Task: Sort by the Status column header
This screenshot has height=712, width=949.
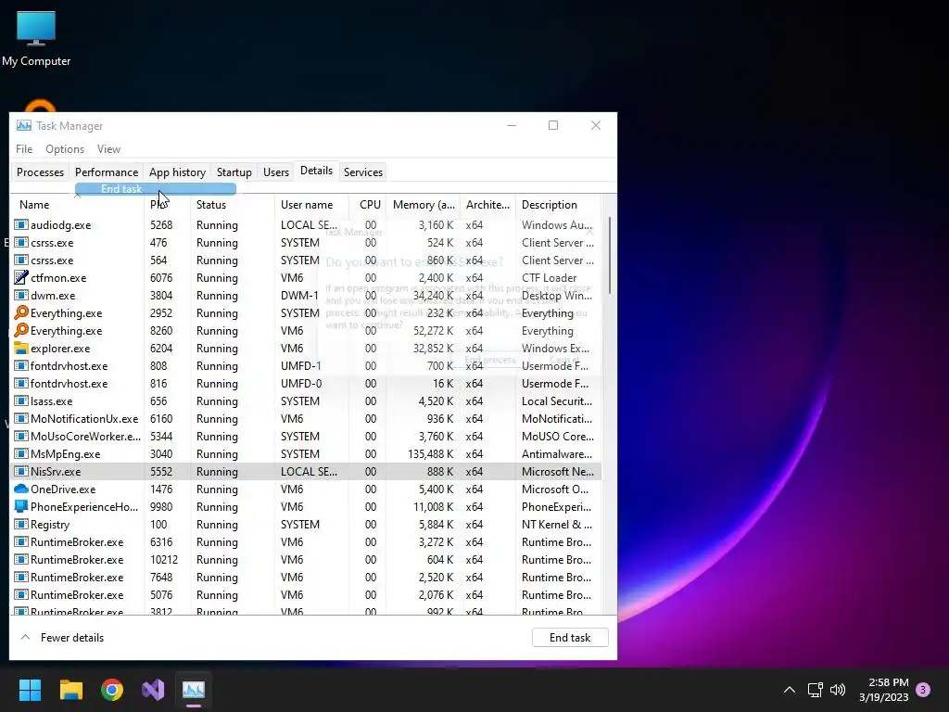Action: click(x=233, y=205)
